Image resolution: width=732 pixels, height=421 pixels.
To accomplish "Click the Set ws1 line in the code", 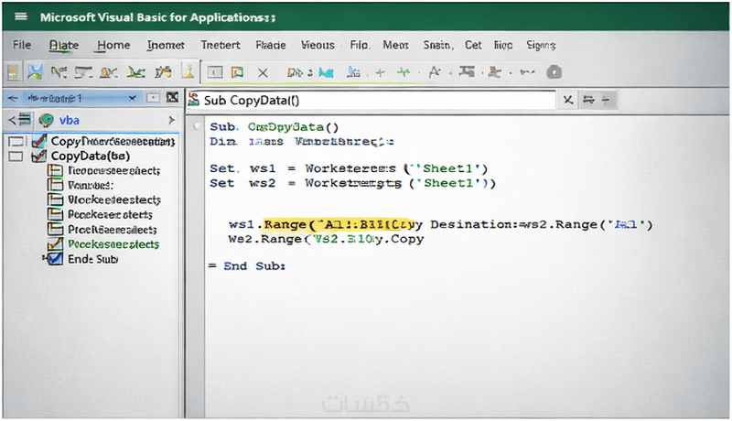I will point(349,168).
